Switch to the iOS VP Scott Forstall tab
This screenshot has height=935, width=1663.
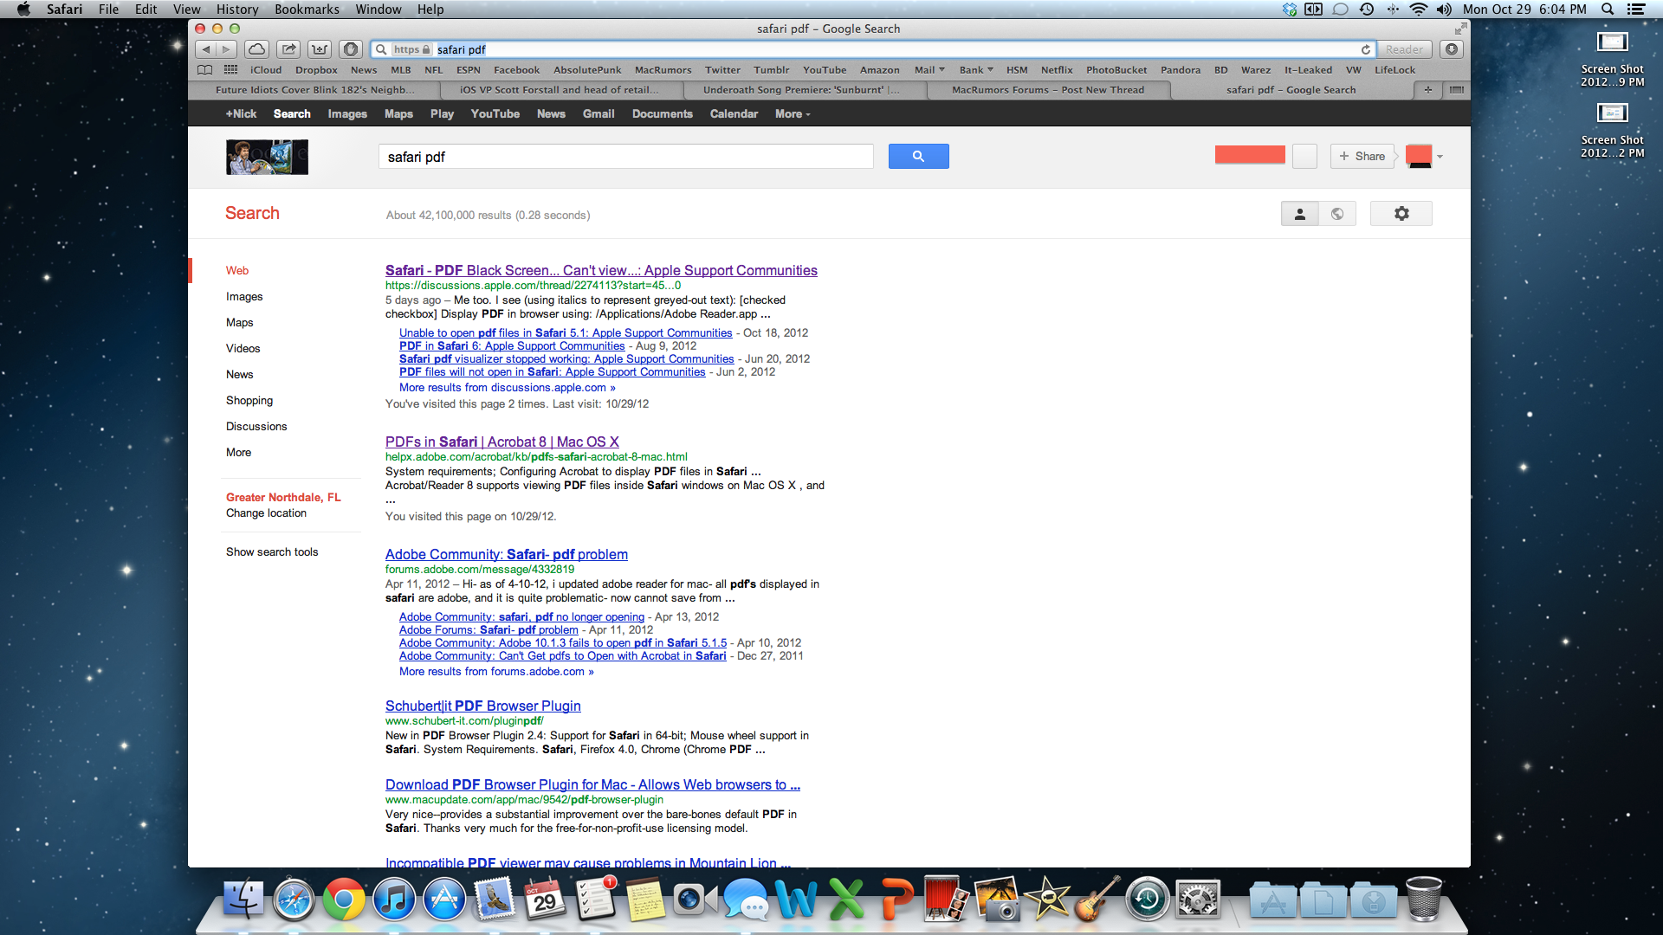click(560, 90)
